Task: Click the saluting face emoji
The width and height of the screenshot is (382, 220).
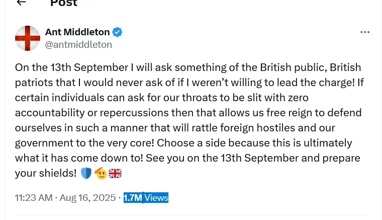Action: tap(101, 173)
